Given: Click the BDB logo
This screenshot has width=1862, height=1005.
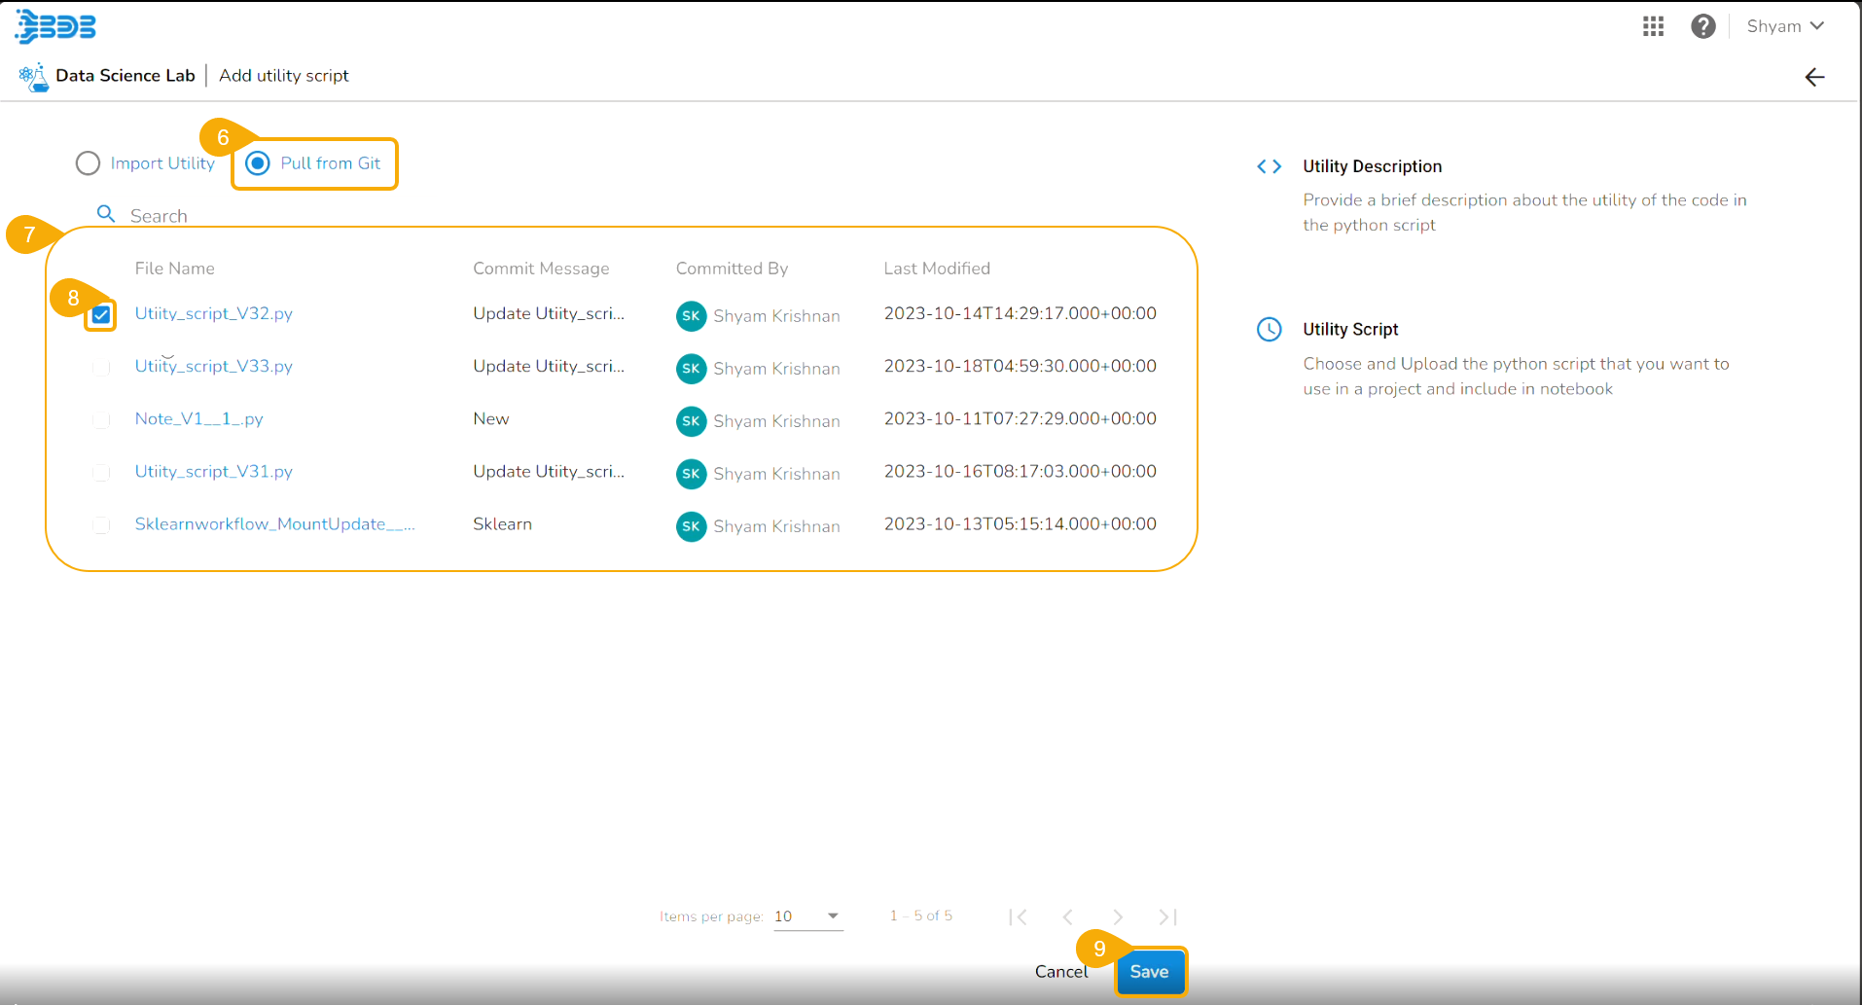Looking at the screenshot, I should (x=55, y=26).
